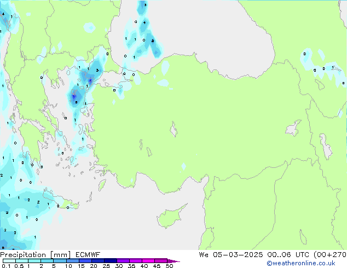Pick the 15–20 mm legend color swatch
347x268 pixels.
(x=85, y=261)
